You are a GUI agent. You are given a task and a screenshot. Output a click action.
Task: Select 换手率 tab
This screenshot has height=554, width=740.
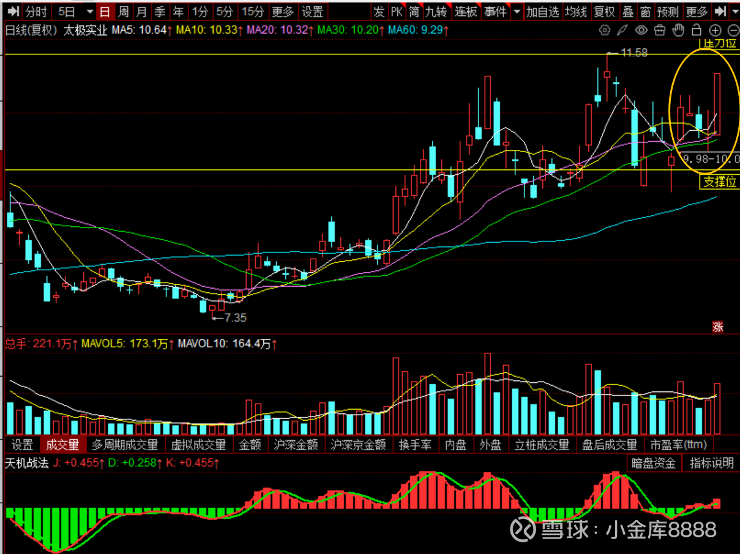coord(415,445)
